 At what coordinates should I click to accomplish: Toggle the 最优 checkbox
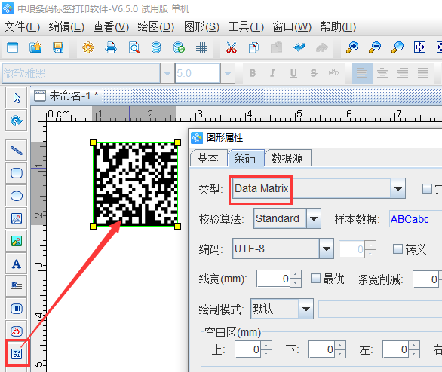click(x=315, y=279)
